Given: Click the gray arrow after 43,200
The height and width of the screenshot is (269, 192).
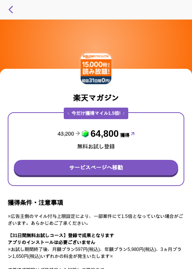Looking at the screenshot, I should point(78,133).
